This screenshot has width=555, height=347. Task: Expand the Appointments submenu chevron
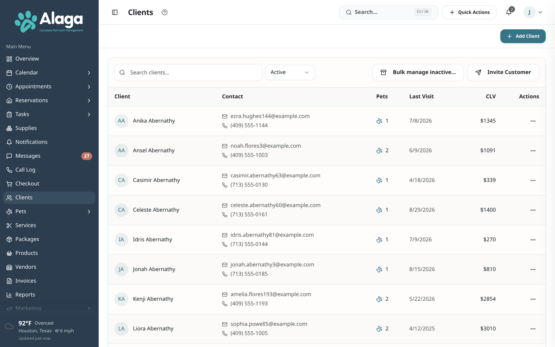89,87
